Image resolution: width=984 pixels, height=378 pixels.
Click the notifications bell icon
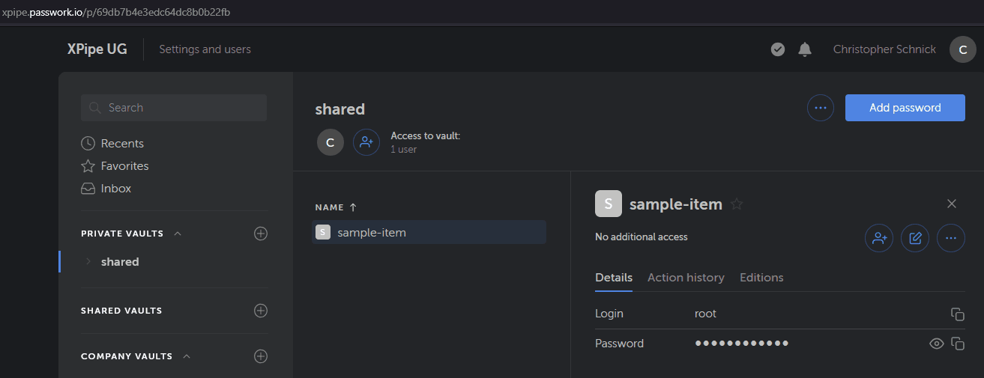[x=805, y=49]
